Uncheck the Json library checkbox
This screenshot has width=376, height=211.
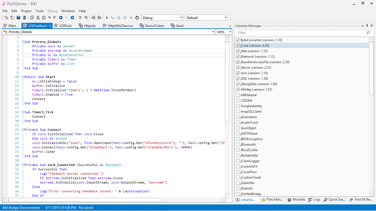pyautogui.click(x=238, y=73)
